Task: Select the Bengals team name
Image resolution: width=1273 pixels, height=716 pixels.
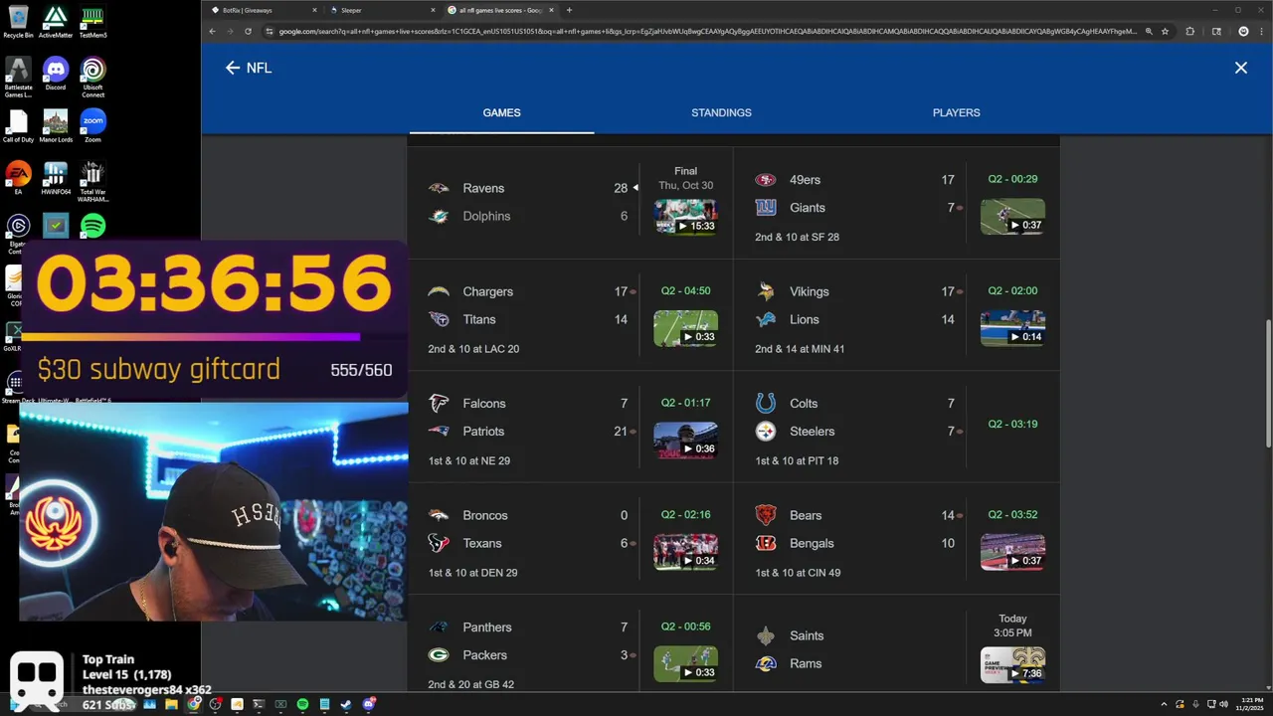Action: (x=812, y=543)
